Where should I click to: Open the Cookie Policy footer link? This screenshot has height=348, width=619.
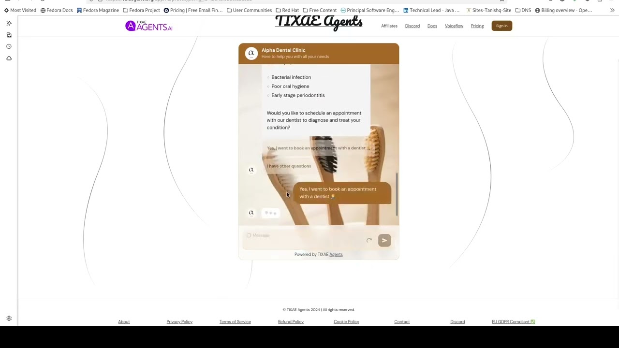pos(346,322)
